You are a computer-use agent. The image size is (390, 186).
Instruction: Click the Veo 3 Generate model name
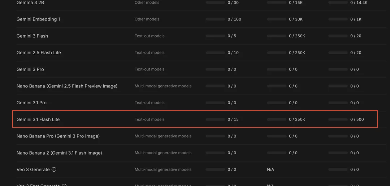33,169
